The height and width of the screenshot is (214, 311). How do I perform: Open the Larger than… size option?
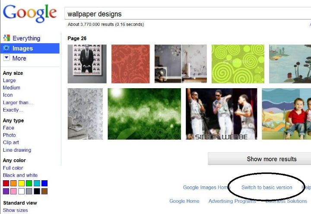(18, 102)
